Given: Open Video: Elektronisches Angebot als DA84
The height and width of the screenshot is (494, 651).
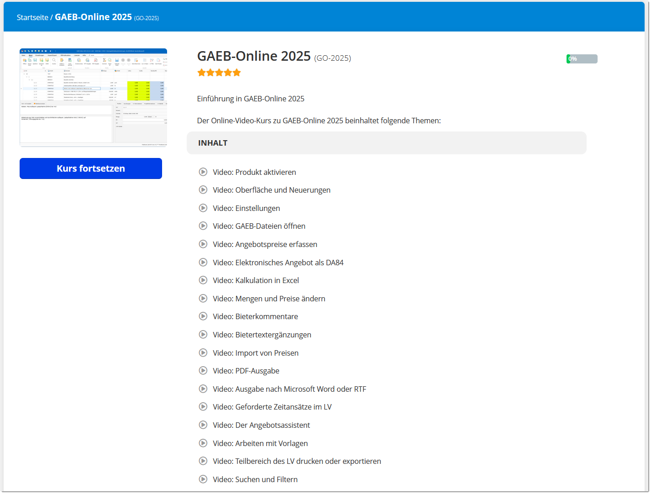Looking at the screenshot, I should (x=278, y=263).
